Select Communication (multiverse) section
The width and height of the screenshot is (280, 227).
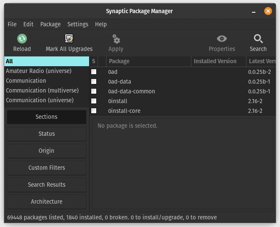click(47, 90)
